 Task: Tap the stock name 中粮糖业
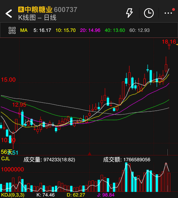38,10
